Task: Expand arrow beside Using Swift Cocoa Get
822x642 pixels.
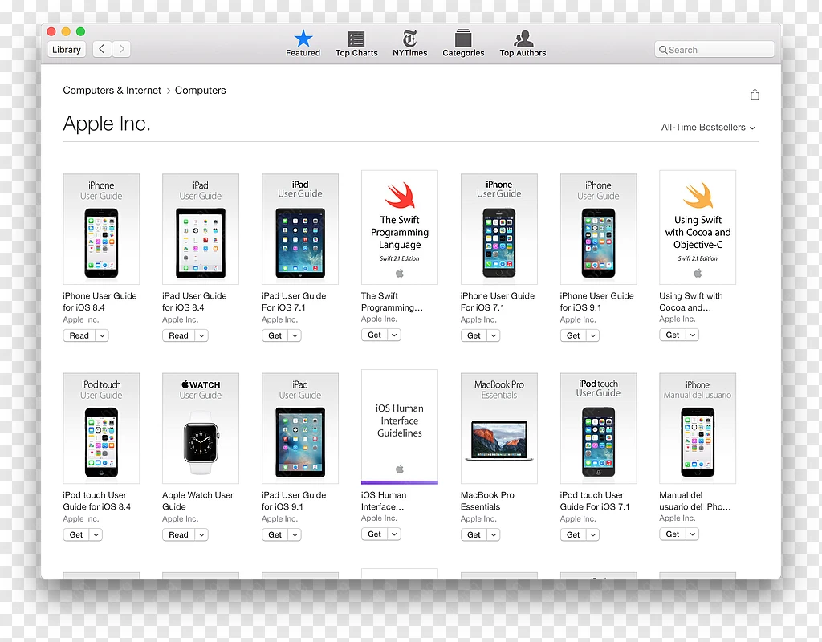Action: 692,335
